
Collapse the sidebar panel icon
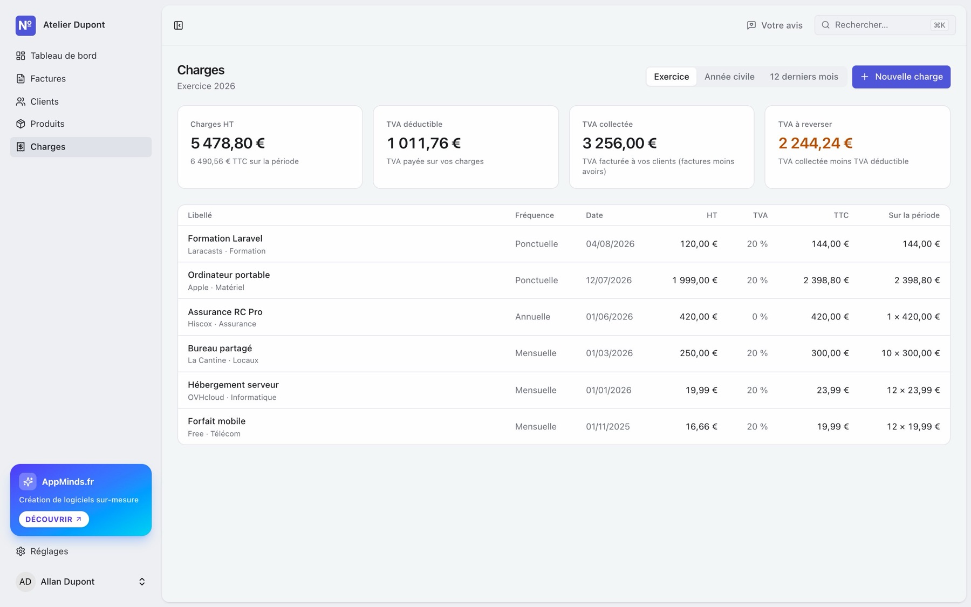[x=179, y=25]
